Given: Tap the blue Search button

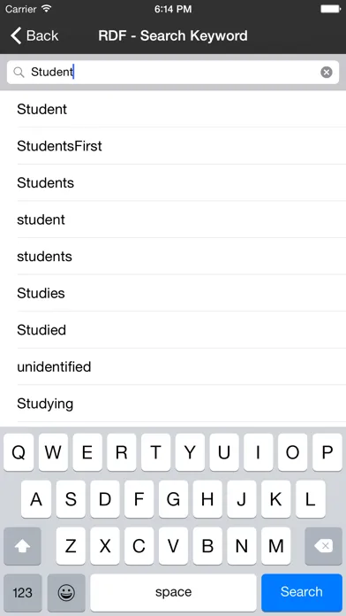Looking at the screenshot, I should pyautogui.click(x=302, y=592).
